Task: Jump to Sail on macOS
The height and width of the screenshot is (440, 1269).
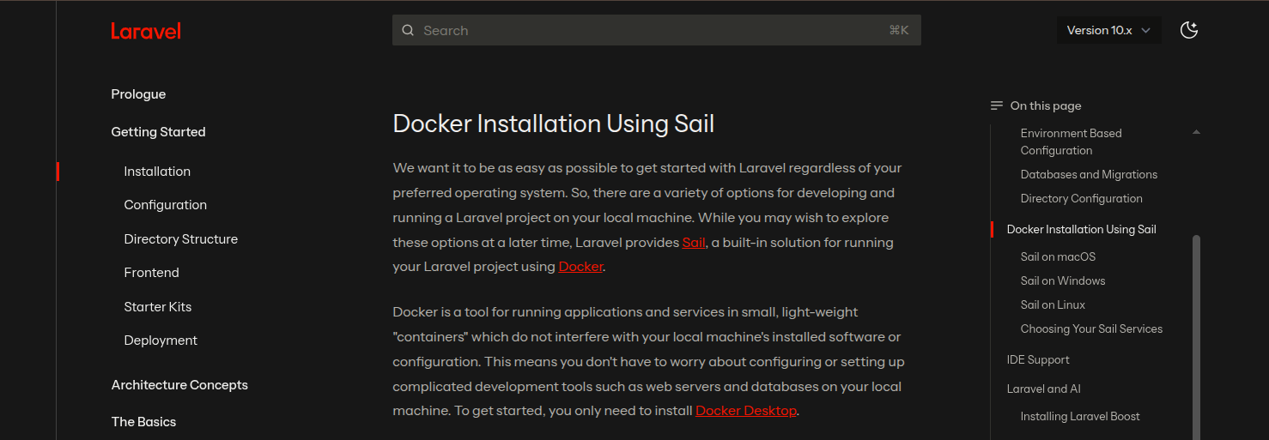Action: click(1058, 256)
